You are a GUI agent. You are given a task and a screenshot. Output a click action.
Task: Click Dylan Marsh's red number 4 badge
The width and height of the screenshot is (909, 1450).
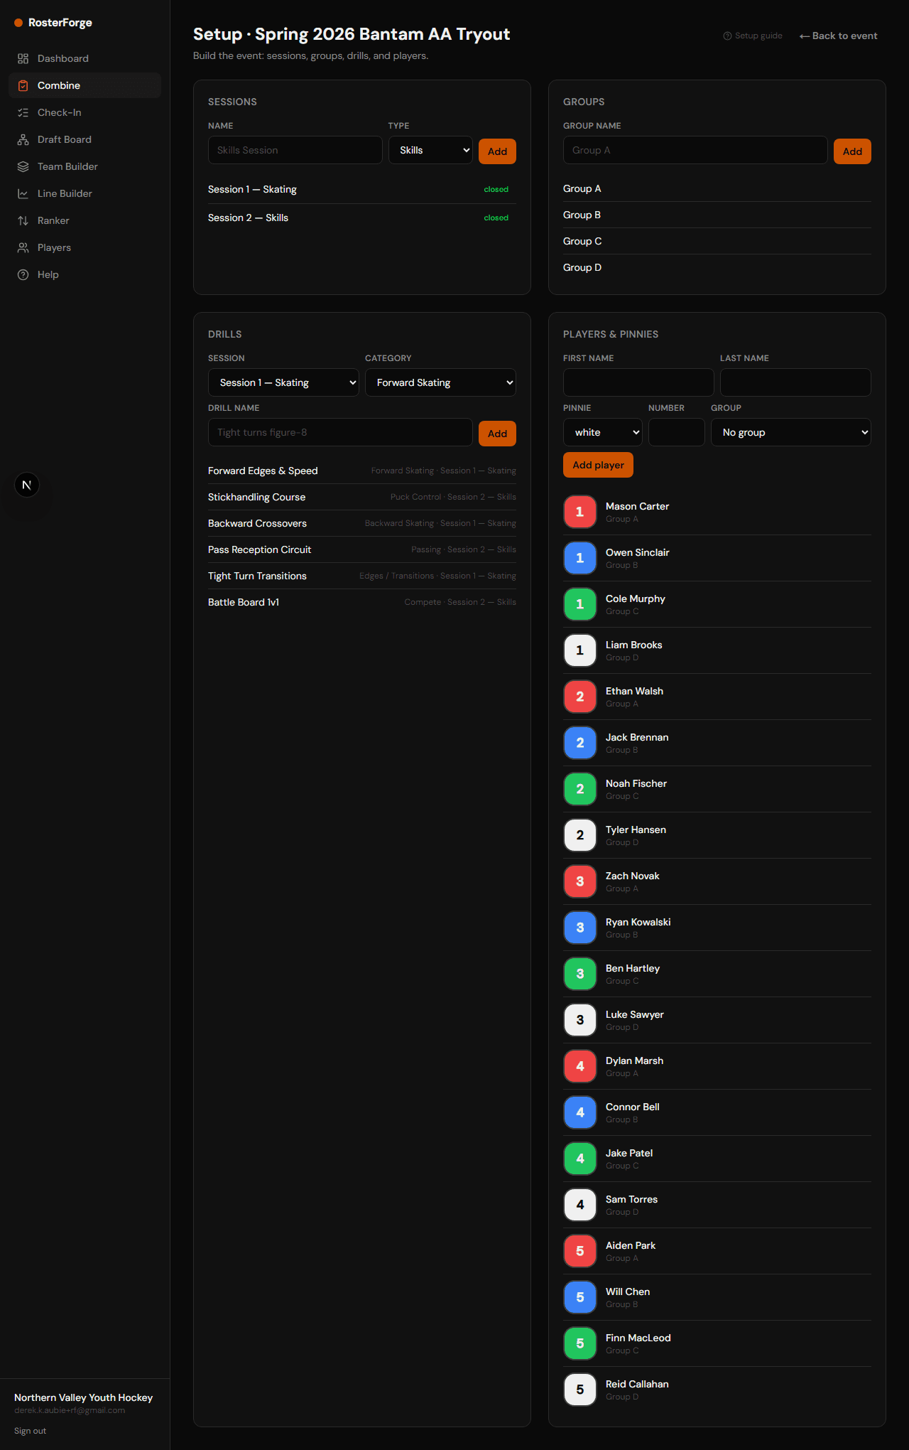pos(580,1066)
